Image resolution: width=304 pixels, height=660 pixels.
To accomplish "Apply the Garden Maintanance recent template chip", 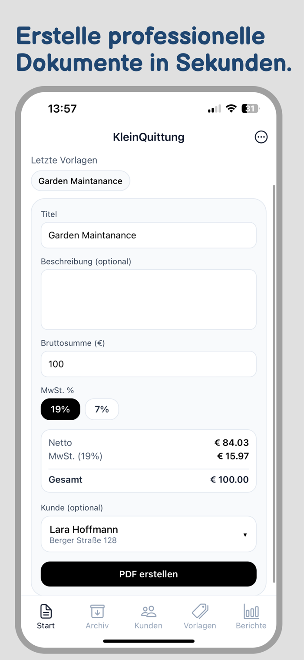I will coord(80,181).
